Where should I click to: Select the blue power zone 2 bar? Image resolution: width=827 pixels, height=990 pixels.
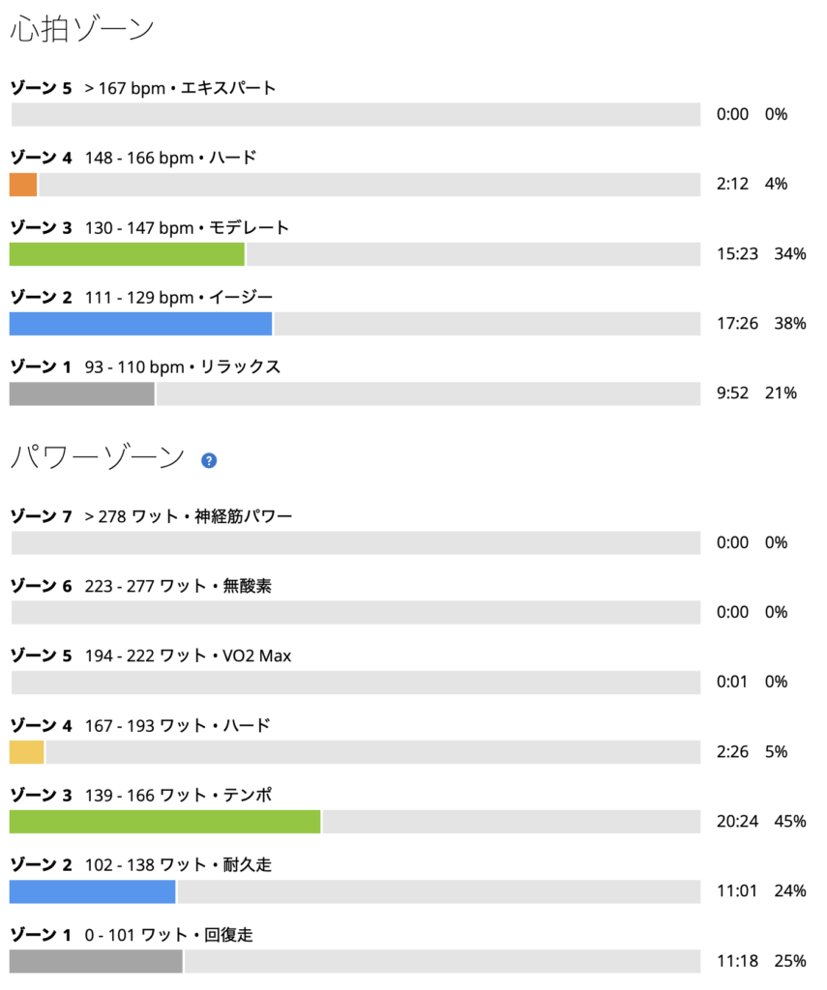pos(92,891)
